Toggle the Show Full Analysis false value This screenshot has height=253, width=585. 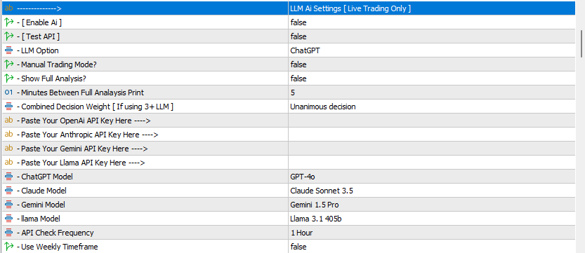[x=432, y=78]
